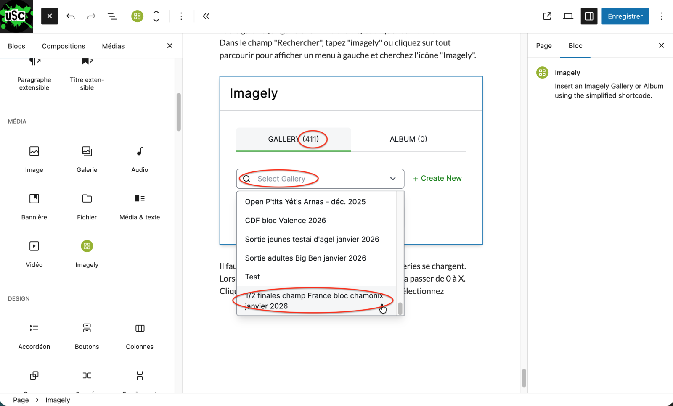Expand the Select Gallery dropdown arrow

[393, 179]
